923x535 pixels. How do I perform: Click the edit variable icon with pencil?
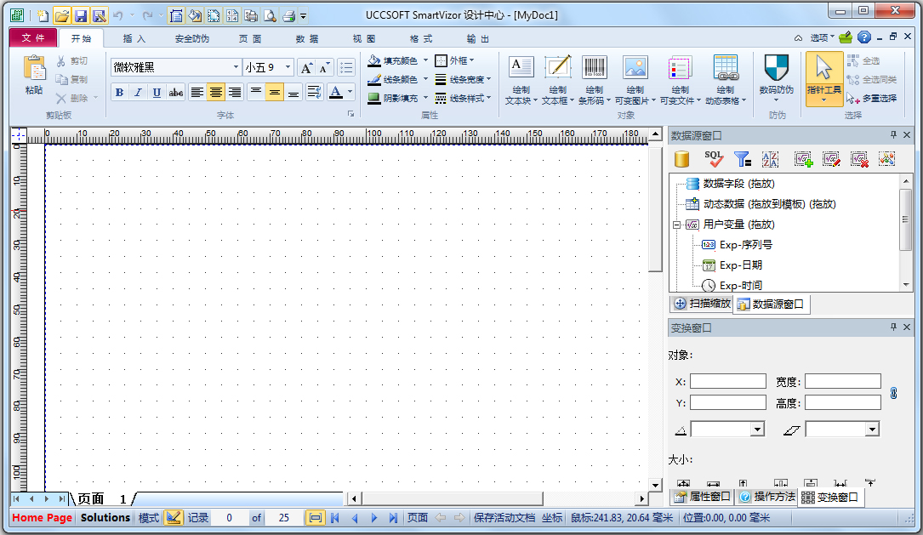click(x=831, y=159)
